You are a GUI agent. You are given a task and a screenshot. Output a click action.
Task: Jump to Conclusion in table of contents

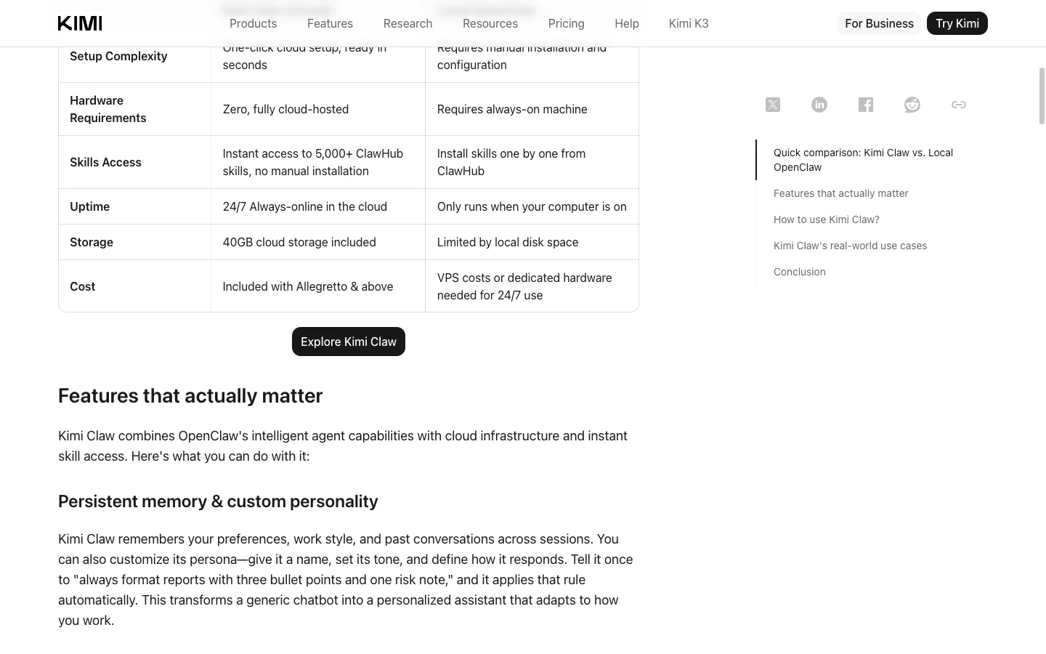(x=799, y=272)
